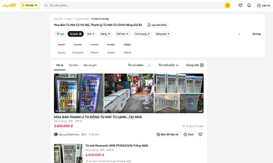Open the fridge with drinks listing photo

(x=79, y=93)
